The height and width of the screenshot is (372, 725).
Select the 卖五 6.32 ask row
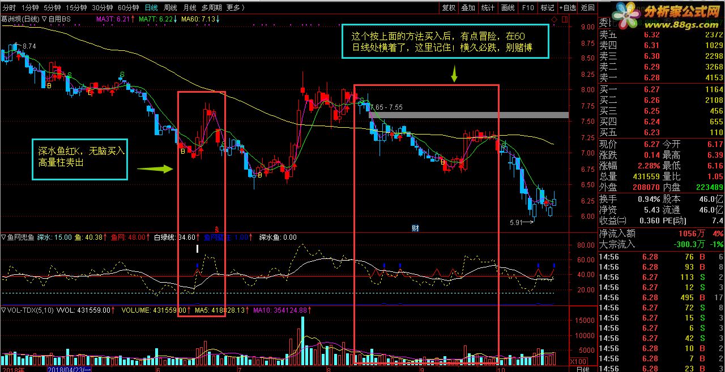[661, 35]
